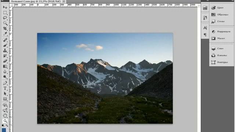Screen dimensions: 235x132
Task: Click the mountain photo on the canvas
Action: 105,78
